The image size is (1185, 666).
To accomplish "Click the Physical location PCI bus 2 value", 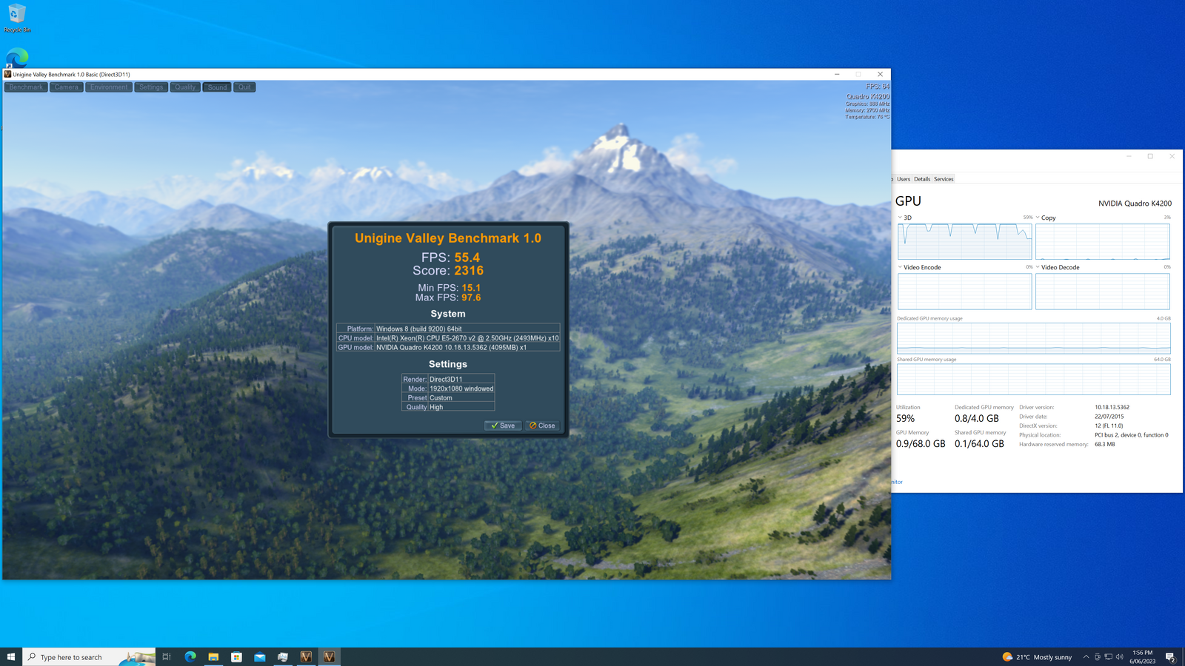I will 1131,435.
